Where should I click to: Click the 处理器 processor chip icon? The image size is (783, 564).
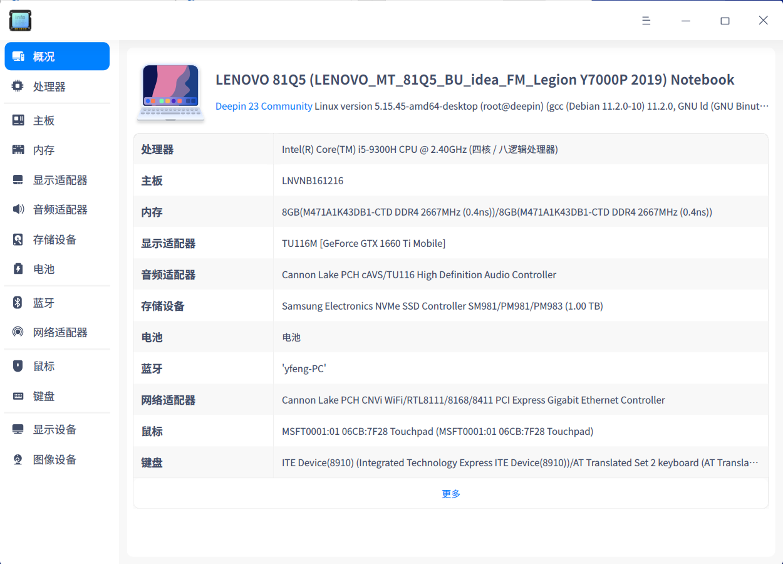pos(18,86)
